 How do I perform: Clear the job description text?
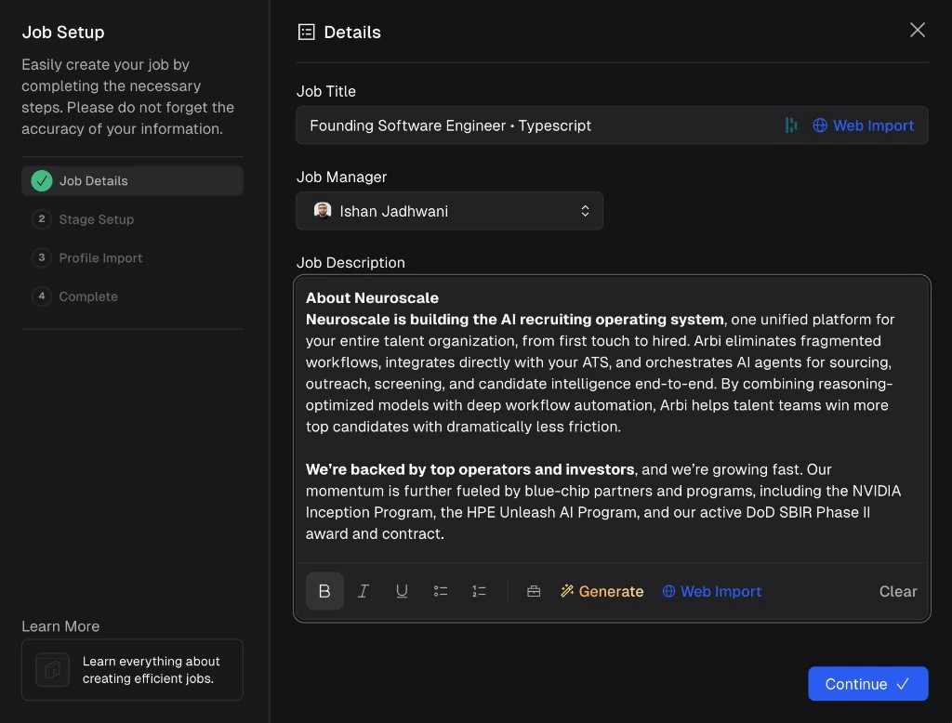pos(898,591)
